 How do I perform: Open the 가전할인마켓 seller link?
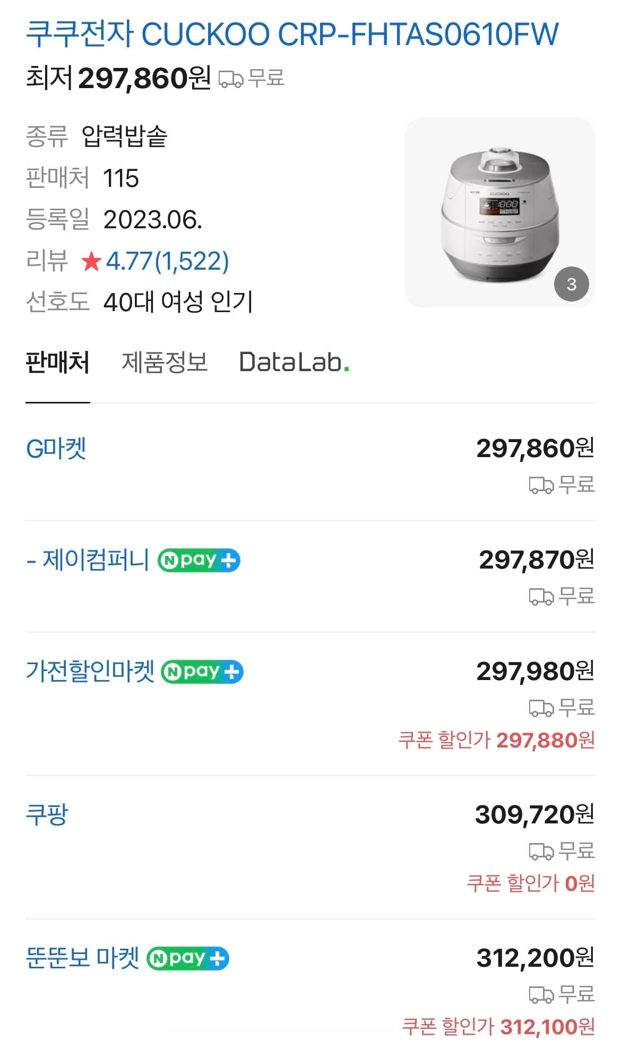tap(90, 672)
